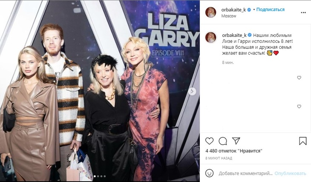Open orbakaite_k profile picture in header
The width and height of the screenshot is (311, 182).
(210, 12)
